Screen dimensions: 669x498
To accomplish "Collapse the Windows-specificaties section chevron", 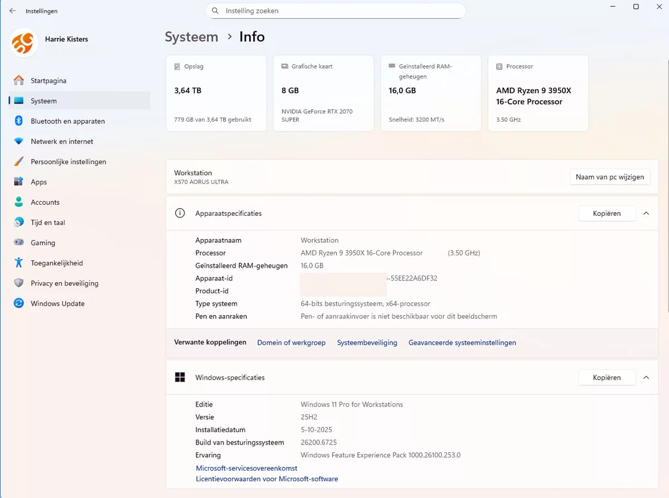I will tap(646, 378).
